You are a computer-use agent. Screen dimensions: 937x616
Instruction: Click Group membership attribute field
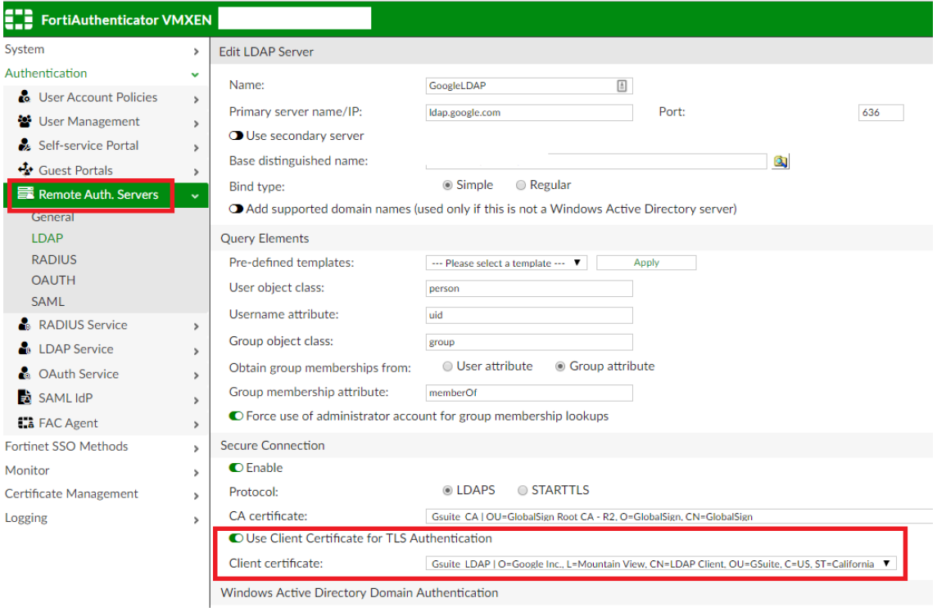point(529,393)
